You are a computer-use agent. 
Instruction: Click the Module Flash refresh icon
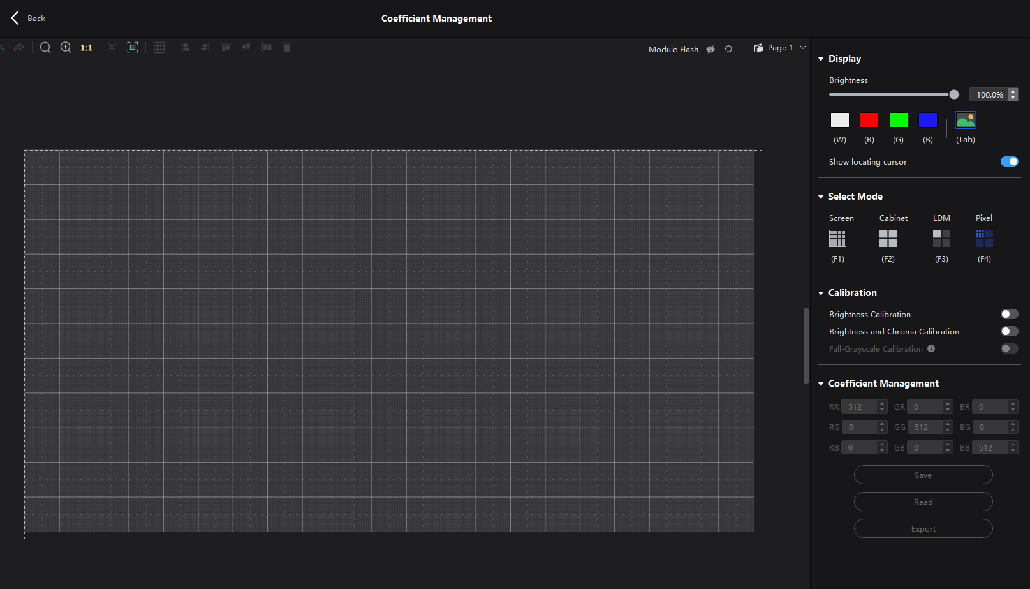pos(728,49)
